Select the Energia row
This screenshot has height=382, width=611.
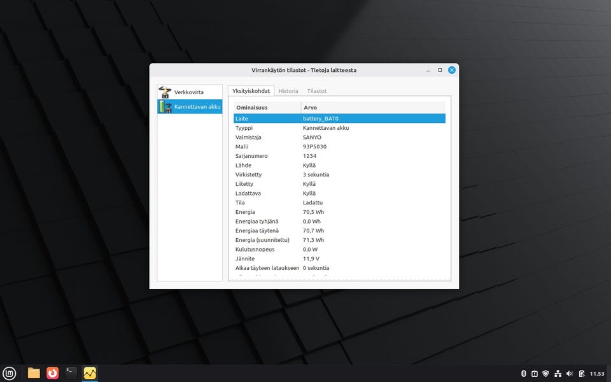coord(339,212)
